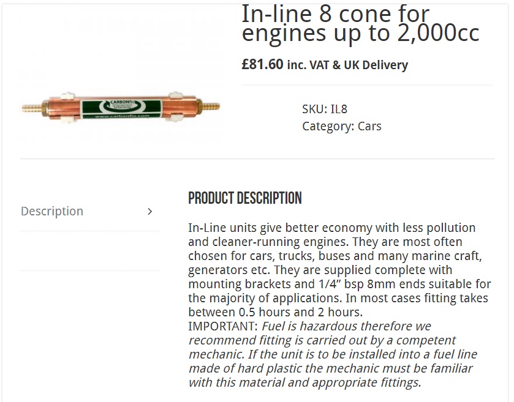The height and width of the screenshot is (402, 514).
Task: Click the copper In-line unit product image
Action: click(121, 108)
